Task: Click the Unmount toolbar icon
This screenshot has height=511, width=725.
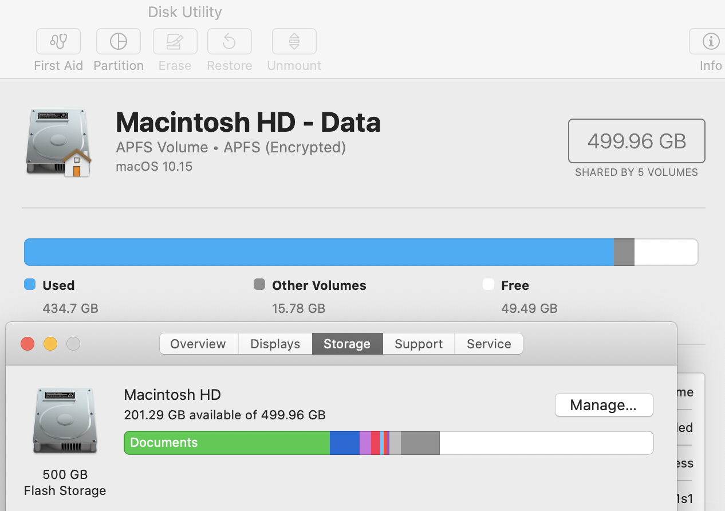Action: [x=294, y=41]
